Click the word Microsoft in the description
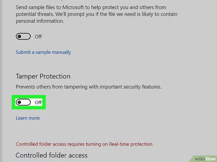 pos(73,7)
